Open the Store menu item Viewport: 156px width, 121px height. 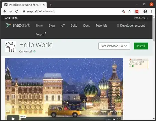(x=39, y=25)
